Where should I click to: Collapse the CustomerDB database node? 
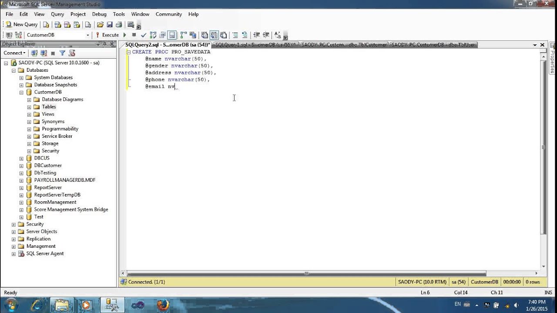tap(21, 92)
